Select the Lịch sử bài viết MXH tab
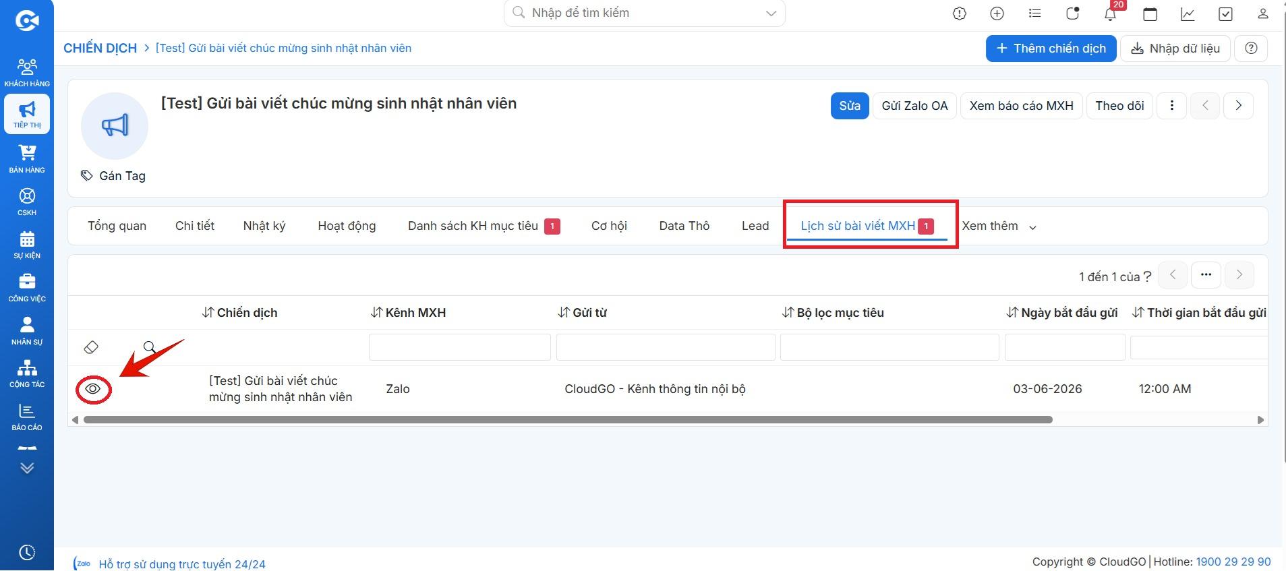1286x571 pixels. pos(867,226)
